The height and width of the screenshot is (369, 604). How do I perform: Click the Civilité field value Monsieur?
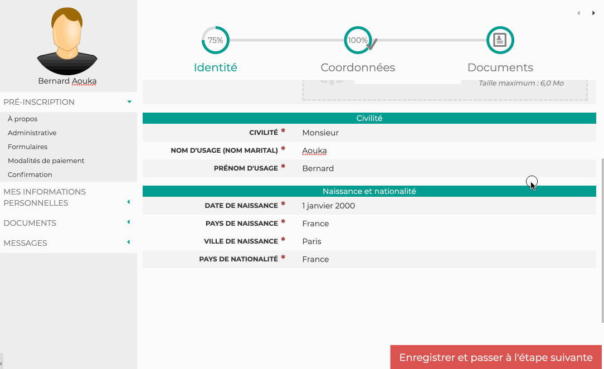pyautogui.click(x=320, y=133)
